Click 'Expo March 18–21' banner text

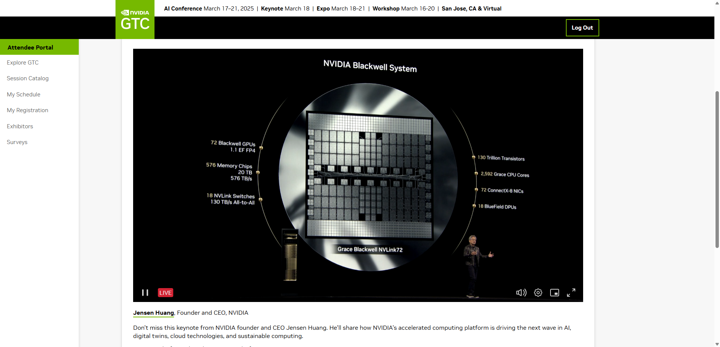341,8
